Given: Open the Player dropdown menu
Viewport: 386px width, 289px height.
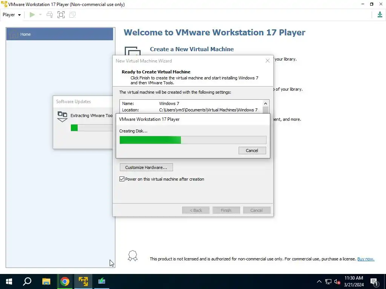Looking at the screenshot, I should 12,15.
